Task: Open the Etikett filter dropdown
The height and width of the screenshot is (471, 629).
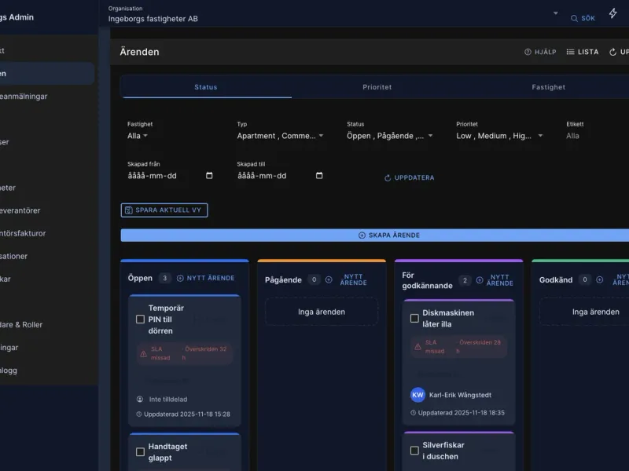Action: tap(572, 136)
